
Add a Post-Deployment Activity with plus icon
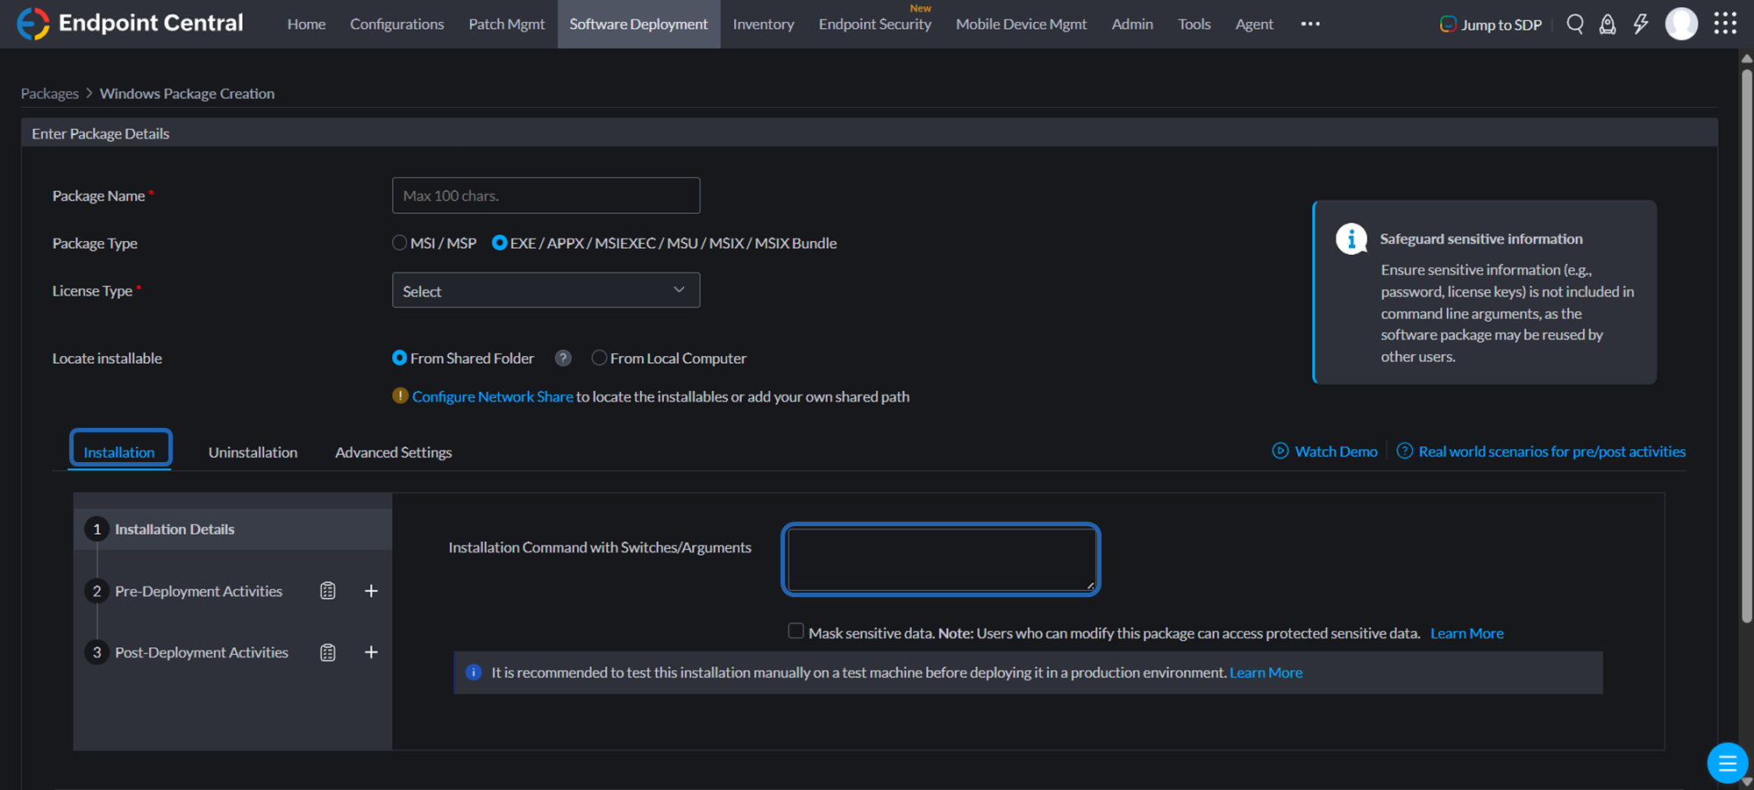click(371, 652)
